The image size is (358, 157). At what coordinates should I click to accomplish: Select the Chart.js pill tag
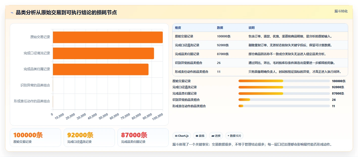tap(182, 136)
